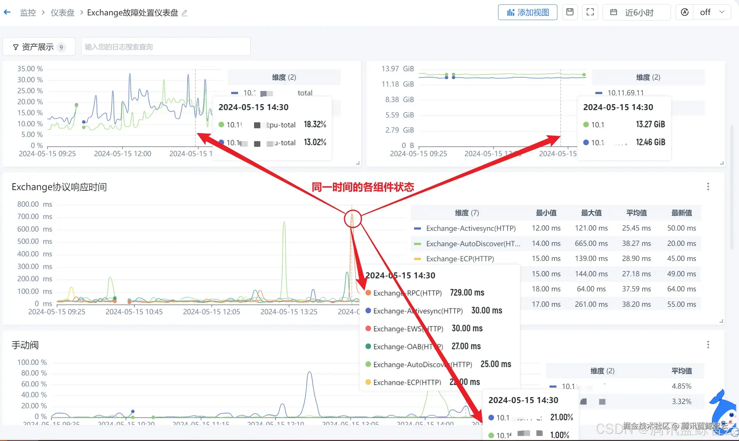Screen dimensions: 739x441
Task: Toggle the Exchange-AutoDiscover legend entry
Action: [x=472, y=244]
